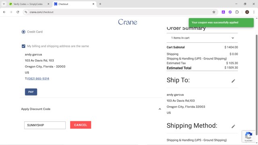Open the Chrome three-dot menu

click(x=254, y=12)
